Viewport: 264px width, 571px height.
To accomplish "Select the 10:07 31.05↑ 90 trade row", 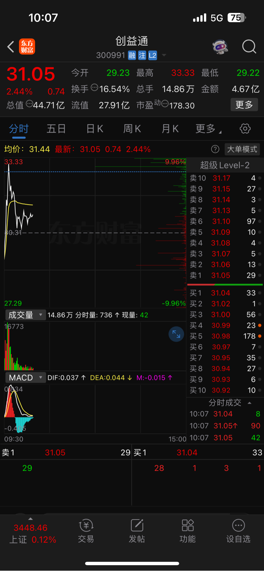I will 225,426.
